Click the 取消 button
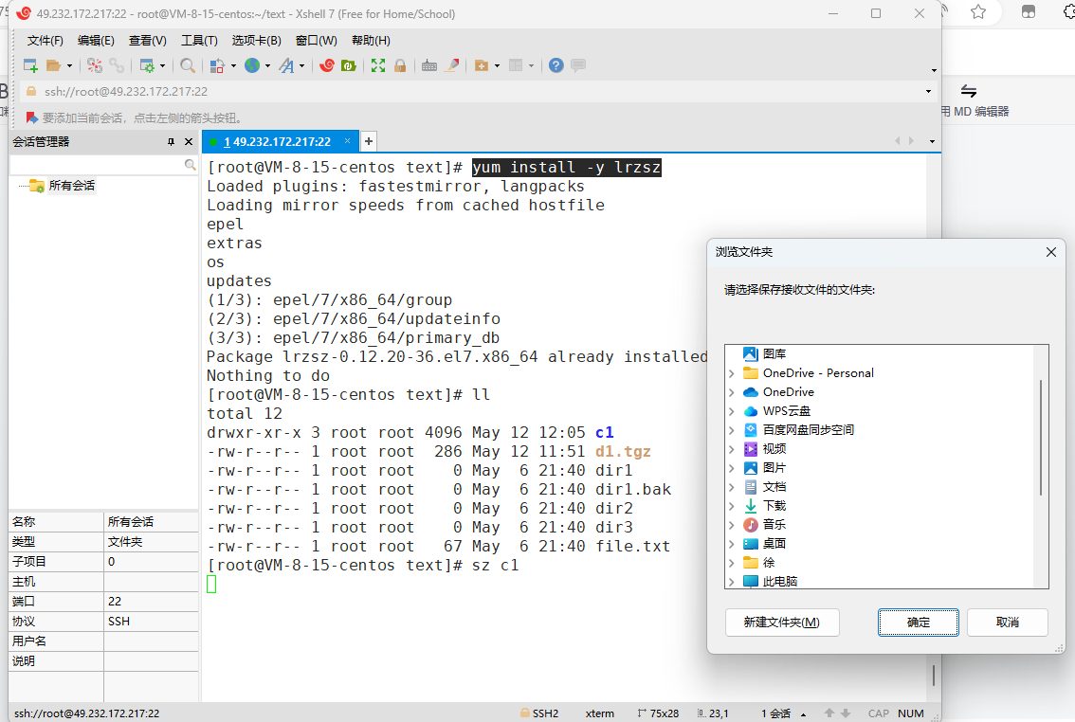1075x722 pixels. pos(1007,622)
